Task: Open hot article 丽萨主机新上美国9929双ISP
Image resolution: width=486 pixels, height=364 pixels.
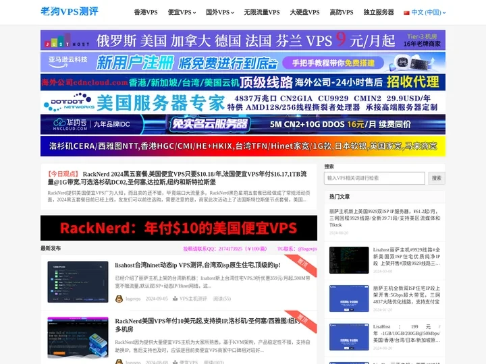Action: tap(385, 218)
